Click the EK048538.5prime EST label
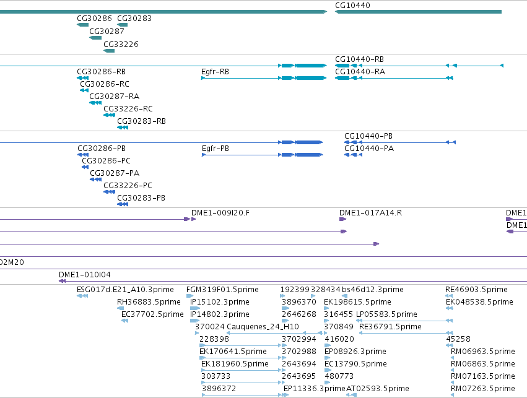The height and width of the screenshot is (398, 527). (479, 302)
